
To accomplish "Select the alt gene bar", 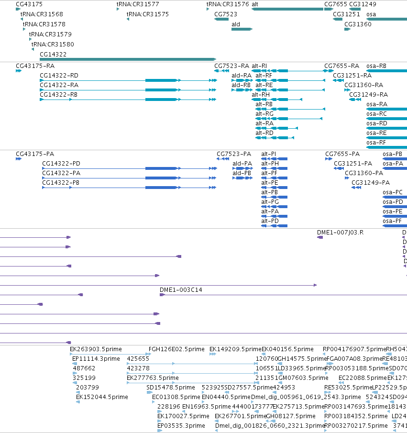I will [287, 9].
